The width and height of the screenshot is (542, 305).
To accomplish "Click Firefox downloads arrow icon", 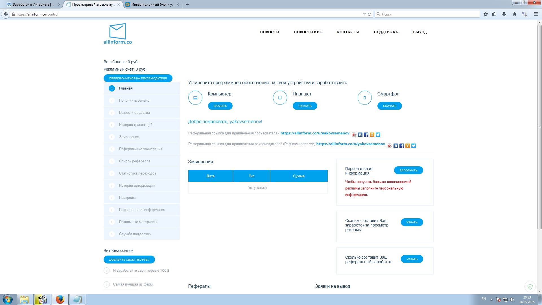I will tap(504, 14).
